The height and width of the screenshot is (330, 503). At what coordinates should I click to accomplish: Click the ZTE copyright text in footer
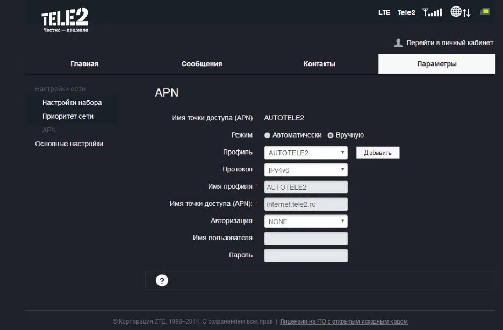pyautogui.click(x=192, y=321)
